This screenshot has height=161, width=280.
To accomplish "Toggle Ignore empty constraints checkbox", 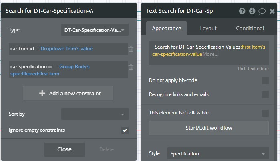I will click(125, 130).
